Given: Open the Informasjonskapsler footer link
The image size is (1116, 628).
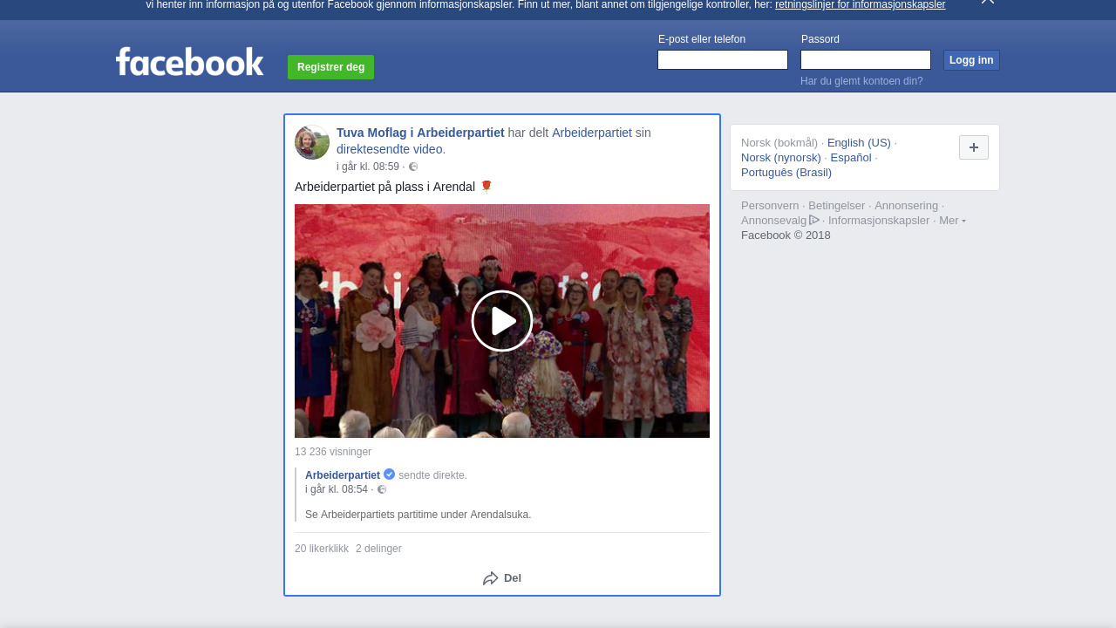Looking at the screenshot, I should (x=879, y=221).
